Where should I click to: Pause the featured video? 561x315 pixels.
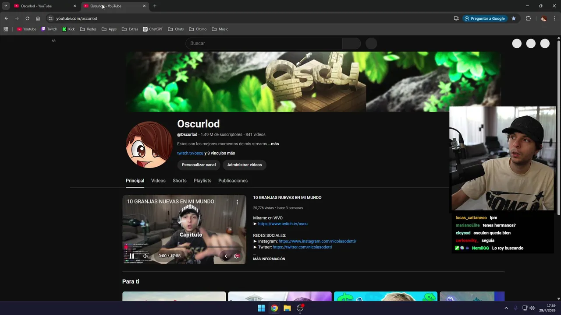coord(131,256)
